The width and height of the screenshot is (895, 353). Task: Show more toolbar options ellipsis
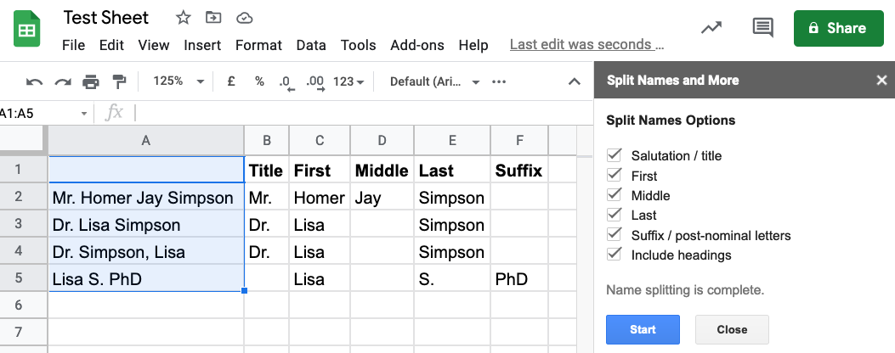click(x=499, y=81)
